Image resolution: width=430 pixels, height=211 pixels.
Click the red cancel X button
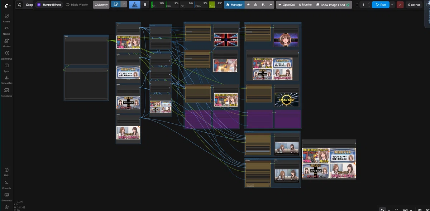point(400,5)
